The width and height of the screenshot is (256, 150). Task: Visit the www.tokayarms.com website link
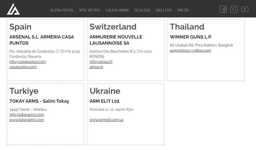[27, 120]
